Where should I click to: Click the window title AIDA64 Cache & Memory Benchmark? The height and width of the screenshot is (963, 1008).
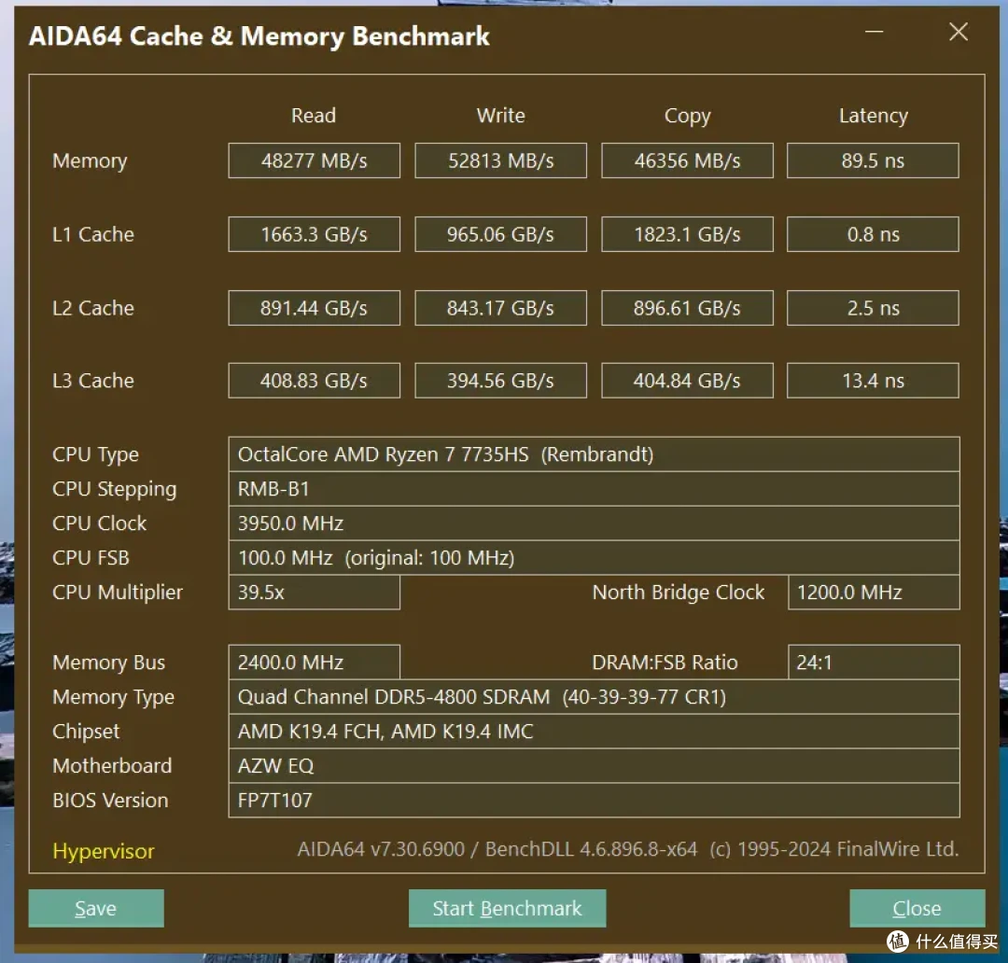(259, 36)
